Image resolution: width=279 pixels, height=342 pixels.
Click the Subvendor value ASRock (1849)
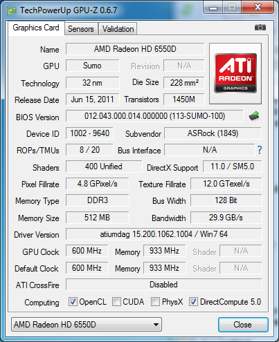click(213, 133)
